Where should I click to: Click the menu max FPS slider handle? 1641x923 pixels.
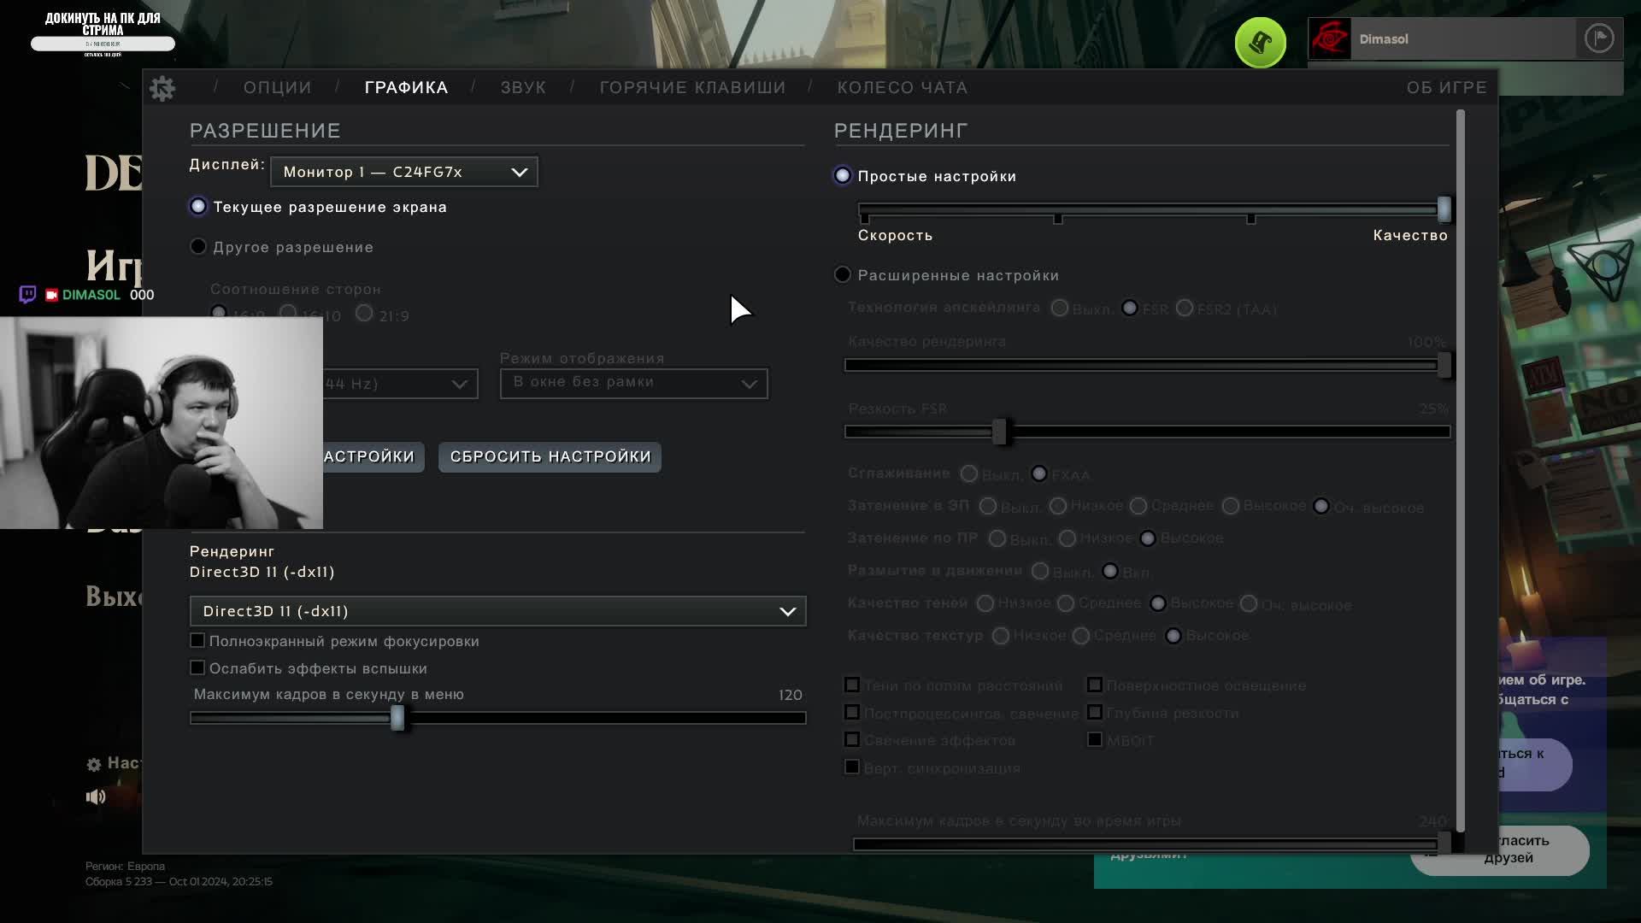(x=397, y=718)
